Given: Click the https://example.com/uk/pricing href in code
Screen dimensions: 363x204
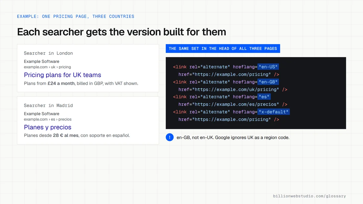Looking at the screenshot, I should pos(236,89).
